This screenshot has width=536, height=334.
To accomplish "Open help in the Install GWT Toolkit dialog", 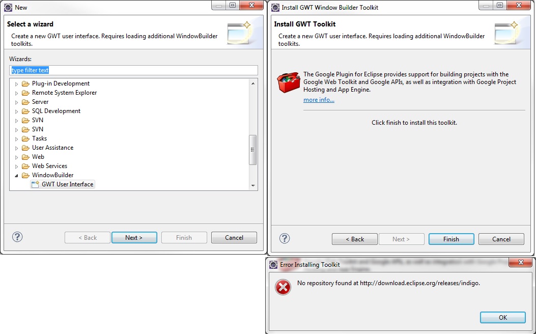I will pos(285,239).
